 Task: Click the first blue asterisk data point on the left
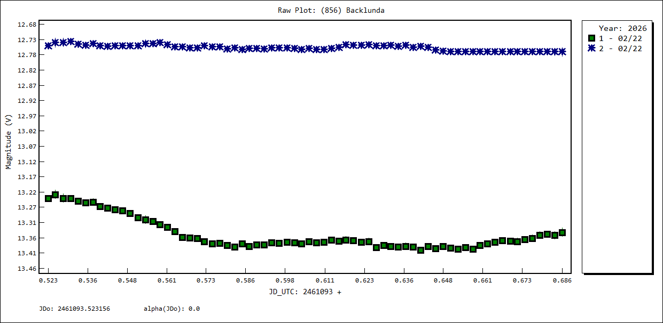[x=48, y=46]
